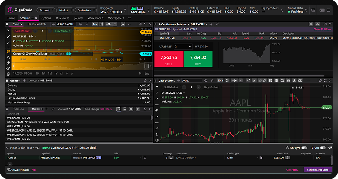Click the link chain icon in Continuous Futures header
Image resolution: width=338 pixels, height=179 pixels.
tap(217, 24)
